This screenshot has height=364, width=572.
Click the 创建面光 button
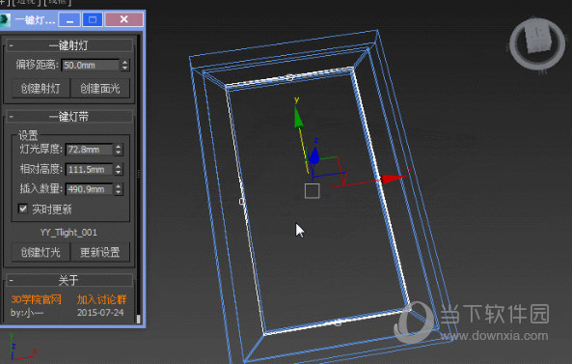click(100, 89)
